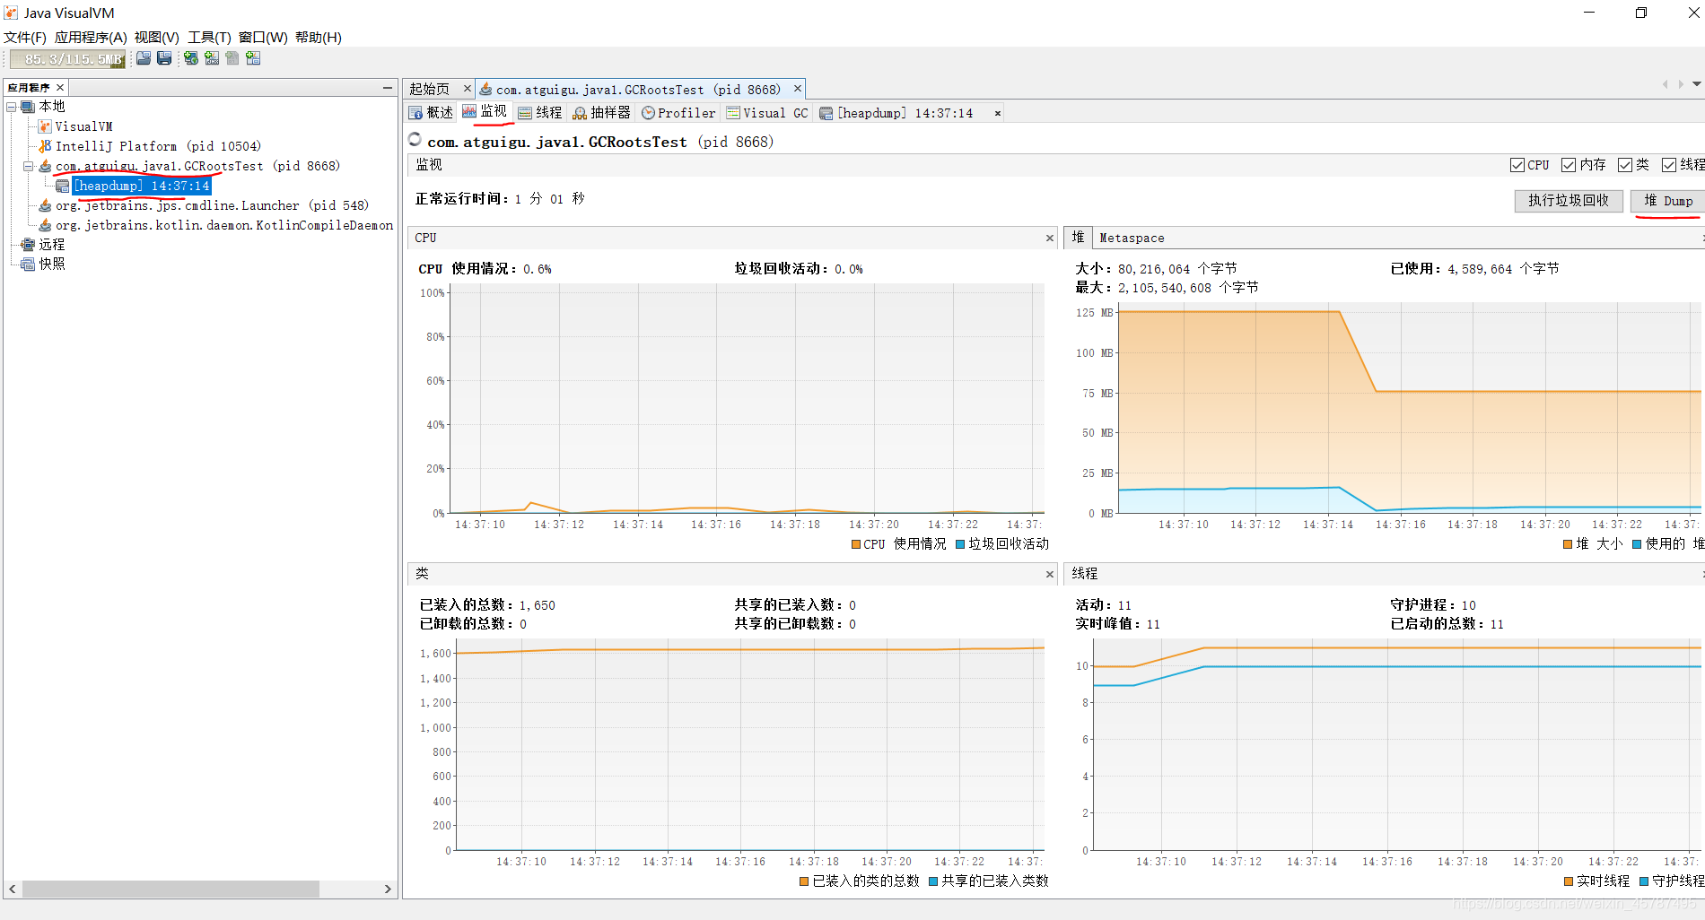Select the 快照 snapshots icon

[28, 265]
